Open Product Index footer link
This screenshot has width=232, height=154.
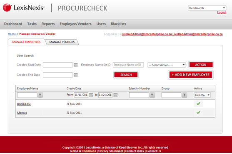pyautogui.click(x=135, y=151)
